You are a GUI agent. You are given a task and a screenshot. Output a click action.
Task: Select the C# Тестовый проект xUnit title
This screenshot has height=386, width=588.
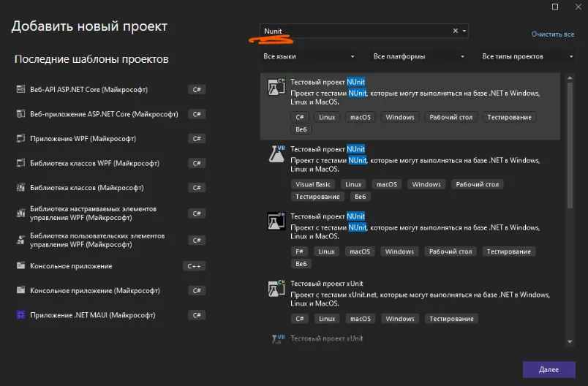tap(327, 284)
